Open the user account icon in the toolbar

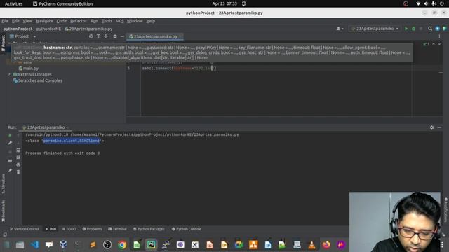tap(340, 29)
